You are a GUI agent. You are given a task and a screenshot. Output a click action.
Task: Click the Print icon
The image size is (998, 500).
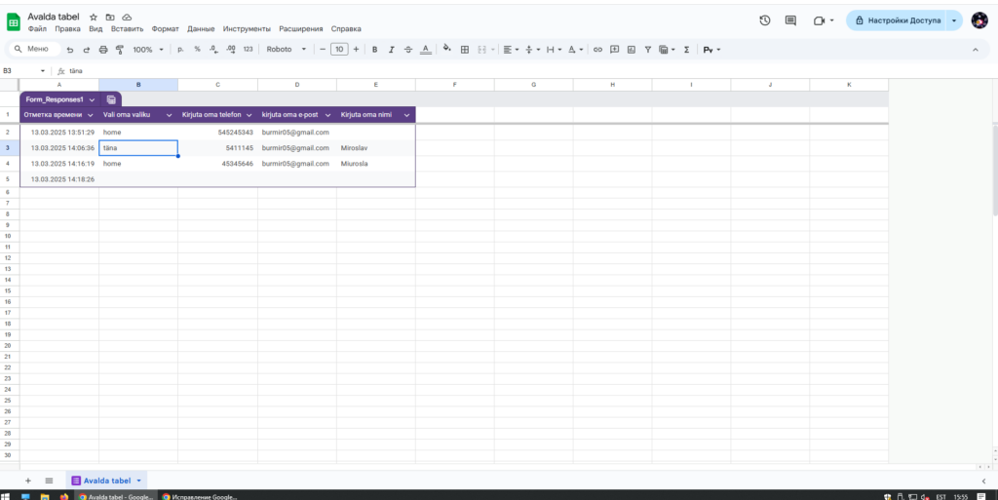point(103,49)
